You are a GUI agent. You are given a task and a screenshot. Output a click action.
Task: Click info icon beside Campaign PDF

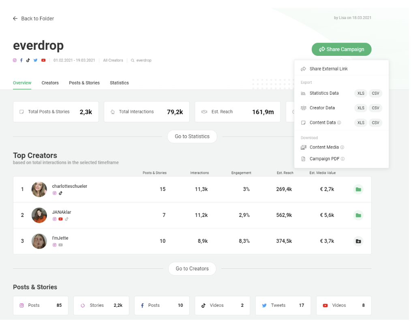point(343,159)
